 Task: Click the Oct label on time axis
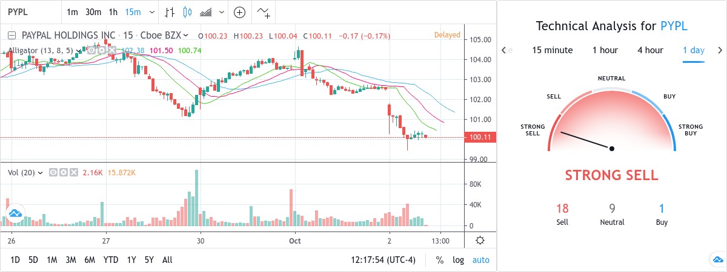click(295, 240)
